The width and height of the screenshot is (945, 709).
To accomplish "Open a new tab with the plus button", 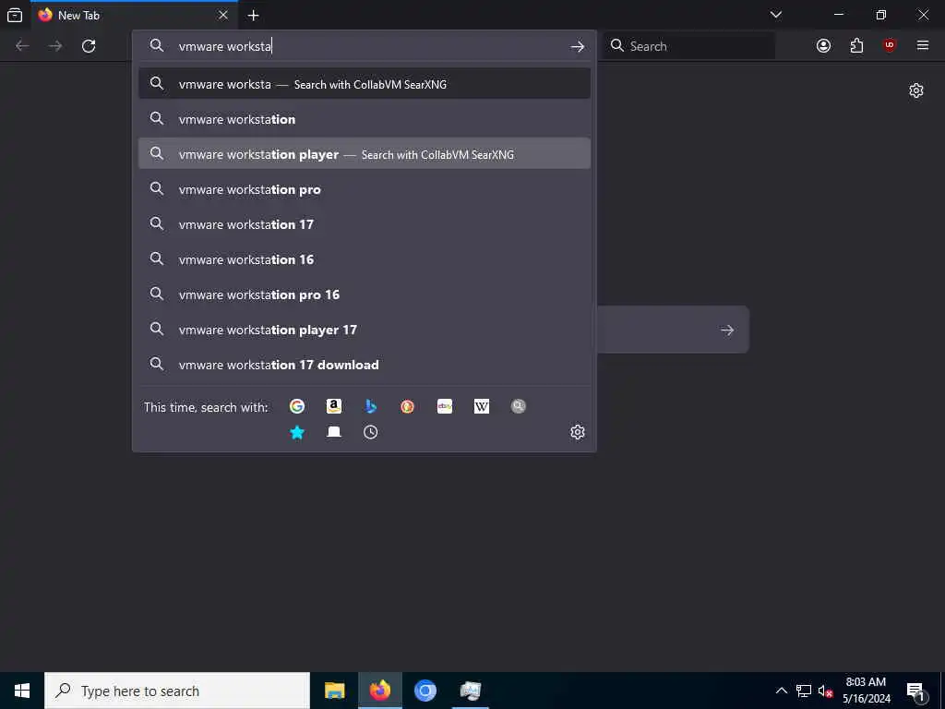I will 253,16.
